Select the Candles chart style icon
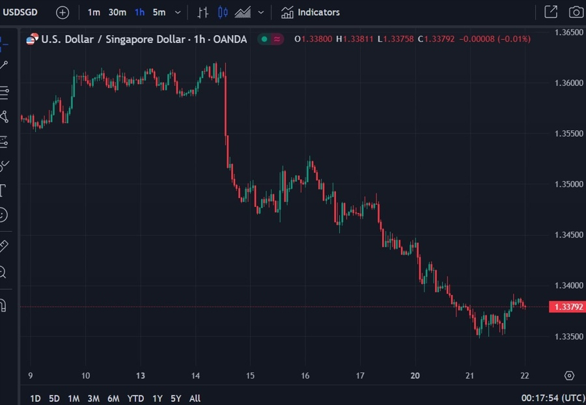This screenshot has height=405, width=586. [223, 12]
